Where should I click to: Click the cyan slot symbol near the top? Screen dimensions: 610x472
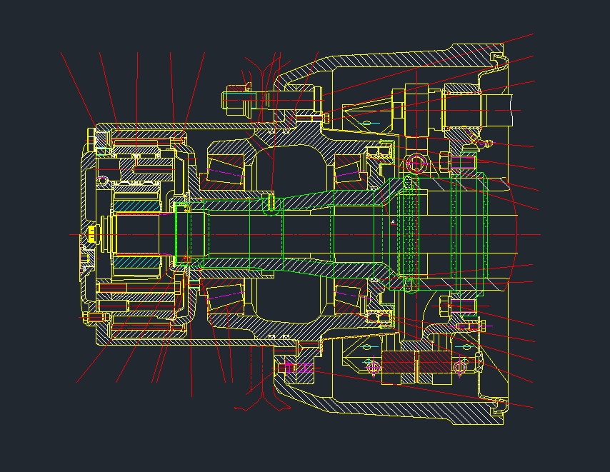coord(366,124)
